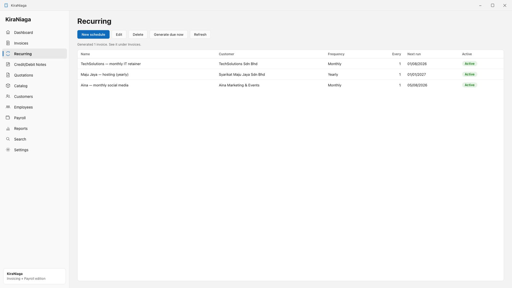This screenshot has width=512, height=288.
Task: Click the Every column header
Action: (x=396, y=54)
